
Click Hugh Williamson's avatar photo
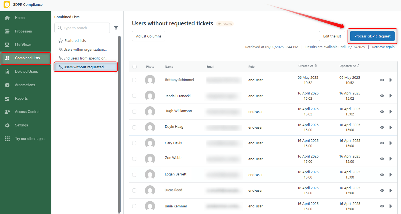[x=150, y=112]
